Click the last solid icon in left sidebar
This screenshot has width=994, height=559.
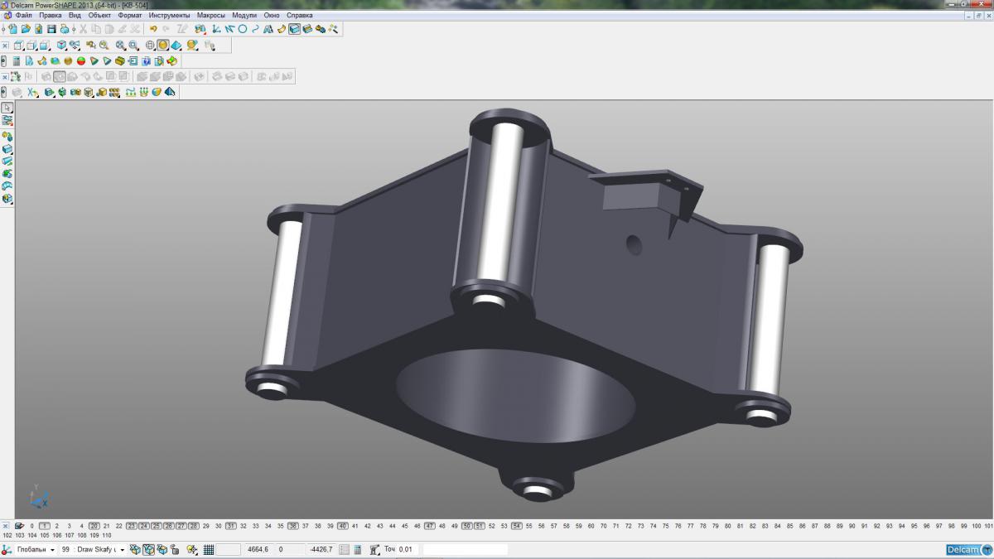[x=7, y=198]
